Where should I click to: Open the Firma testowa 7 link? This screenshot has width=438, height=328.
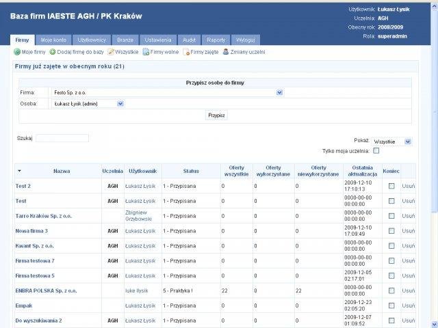click(35, 261)
